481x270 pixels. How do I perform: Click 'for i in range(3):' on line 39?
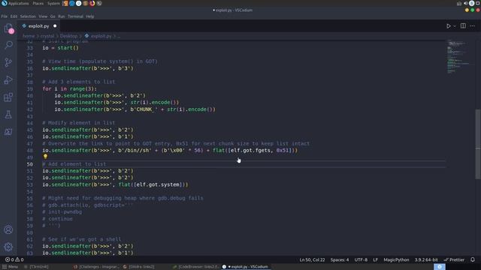70,88
